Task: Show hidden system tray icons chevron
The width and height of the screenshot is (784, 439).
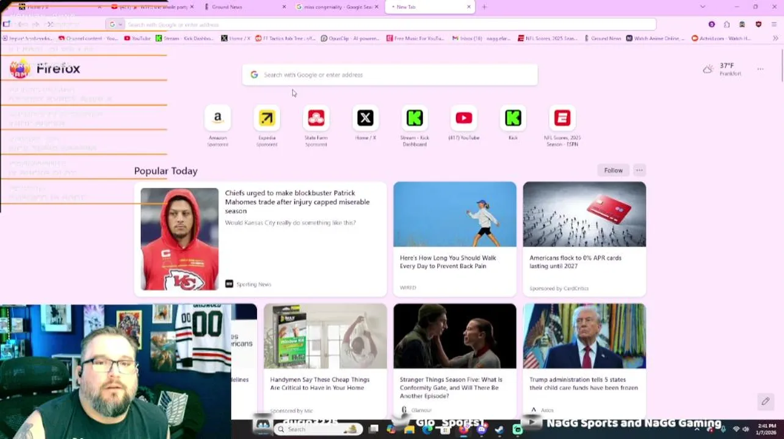Action: (697, 429)
